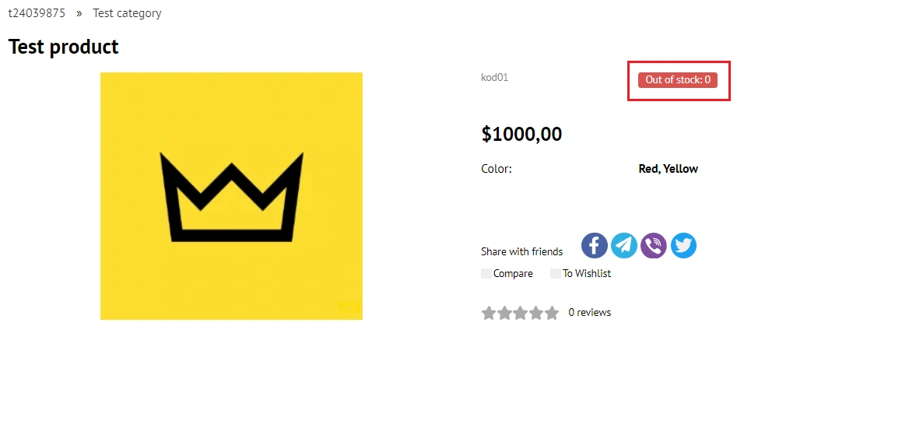The image size is (916, 428).
Task: Select the second rating star
Action: pyautogui.click(x=504, y=313)
